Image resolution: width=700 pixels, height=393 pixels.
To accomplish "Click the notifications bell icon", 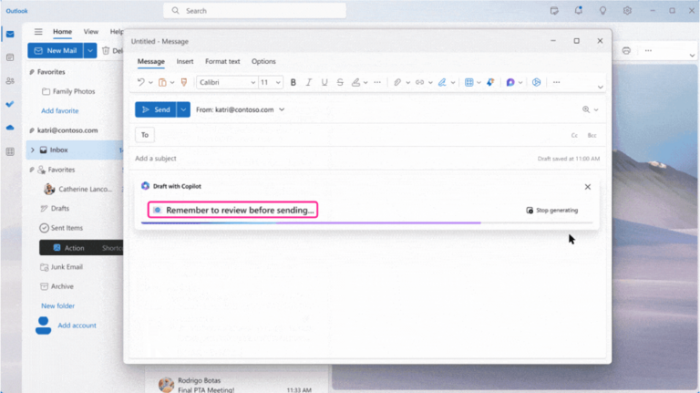I will (x=578, y=11).
